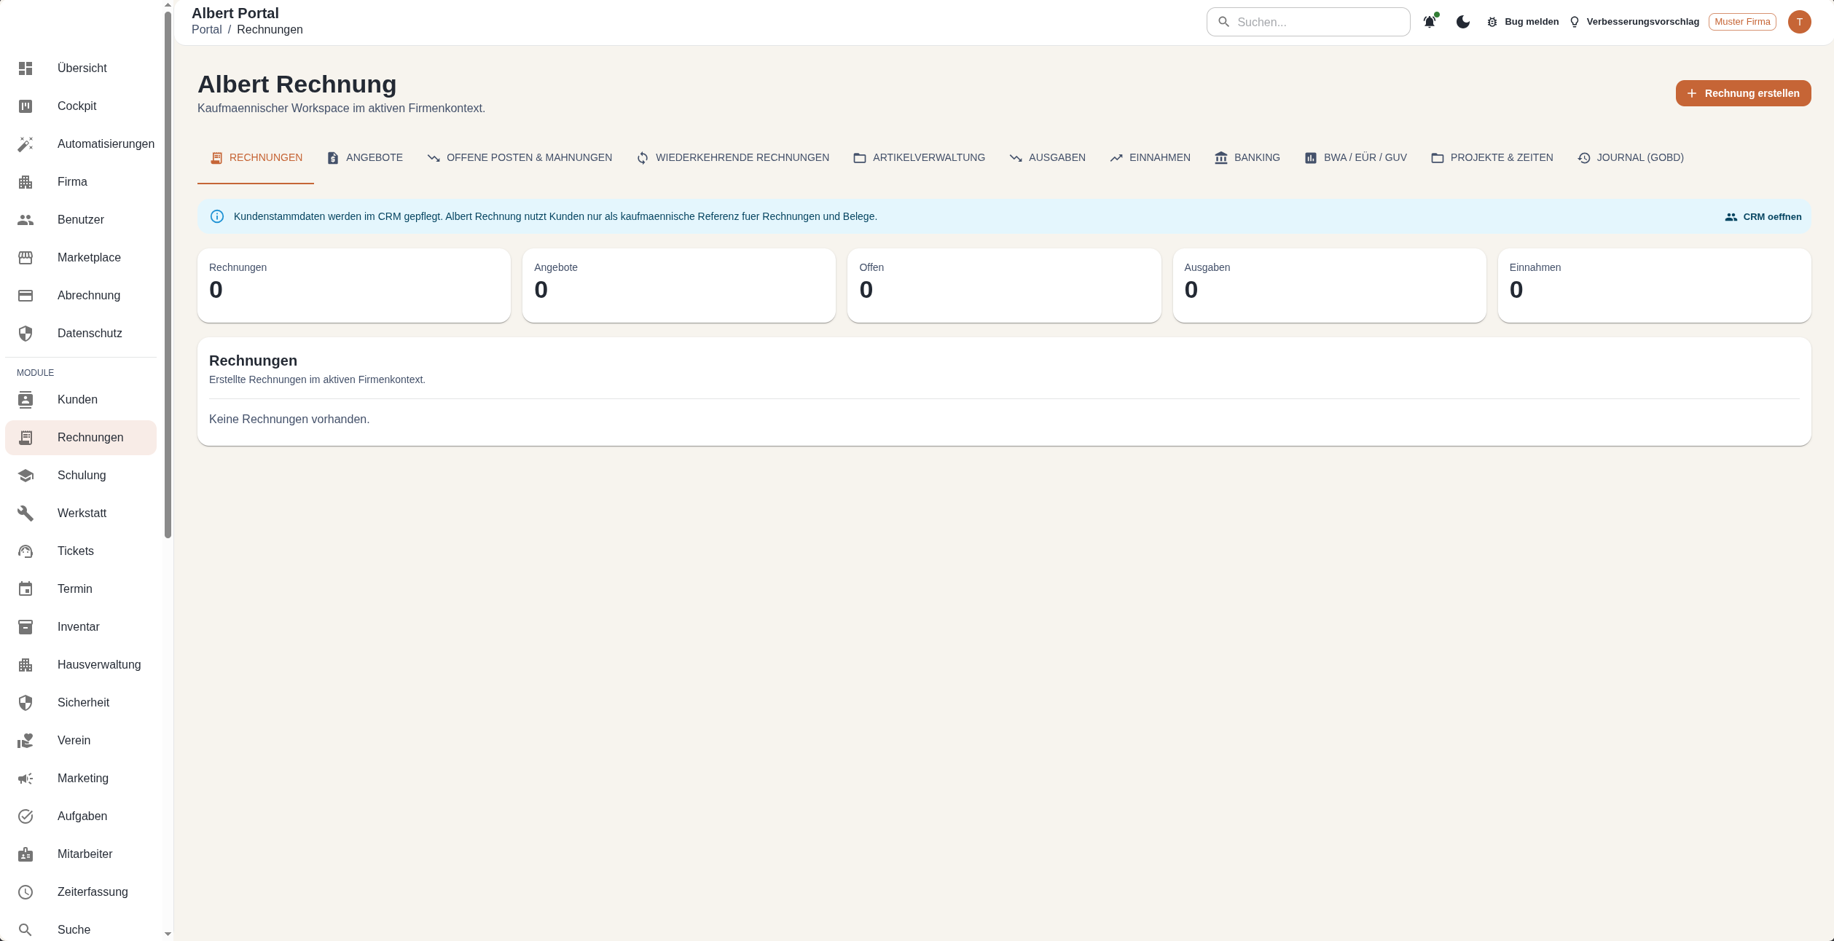This screenshot has height=941, width=1834.
Task: Click the info icon in CRM notice
Action: tap(217, 216)
